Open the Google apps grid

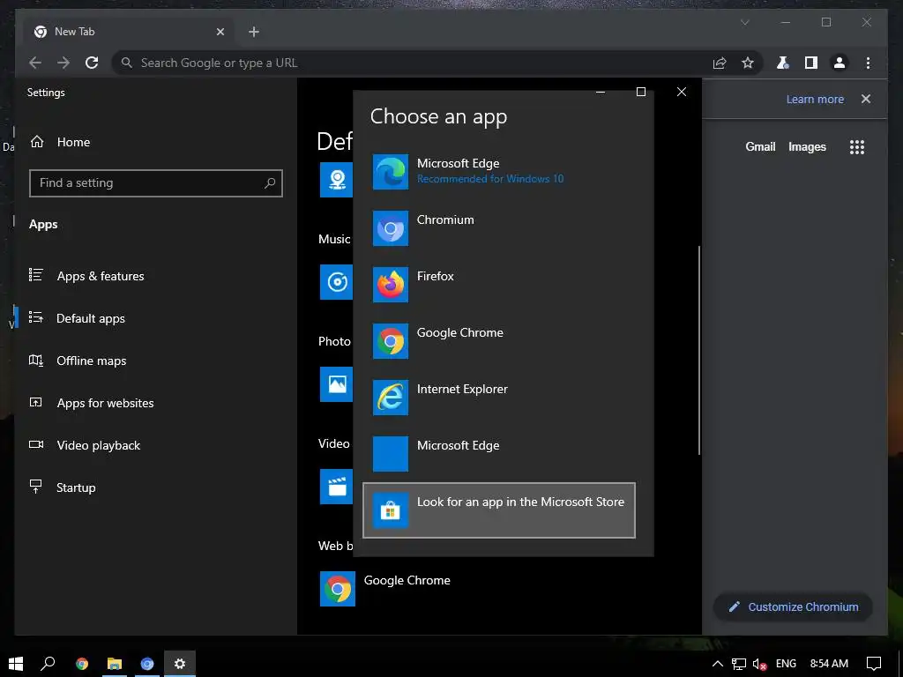click(x=857, y=147)
